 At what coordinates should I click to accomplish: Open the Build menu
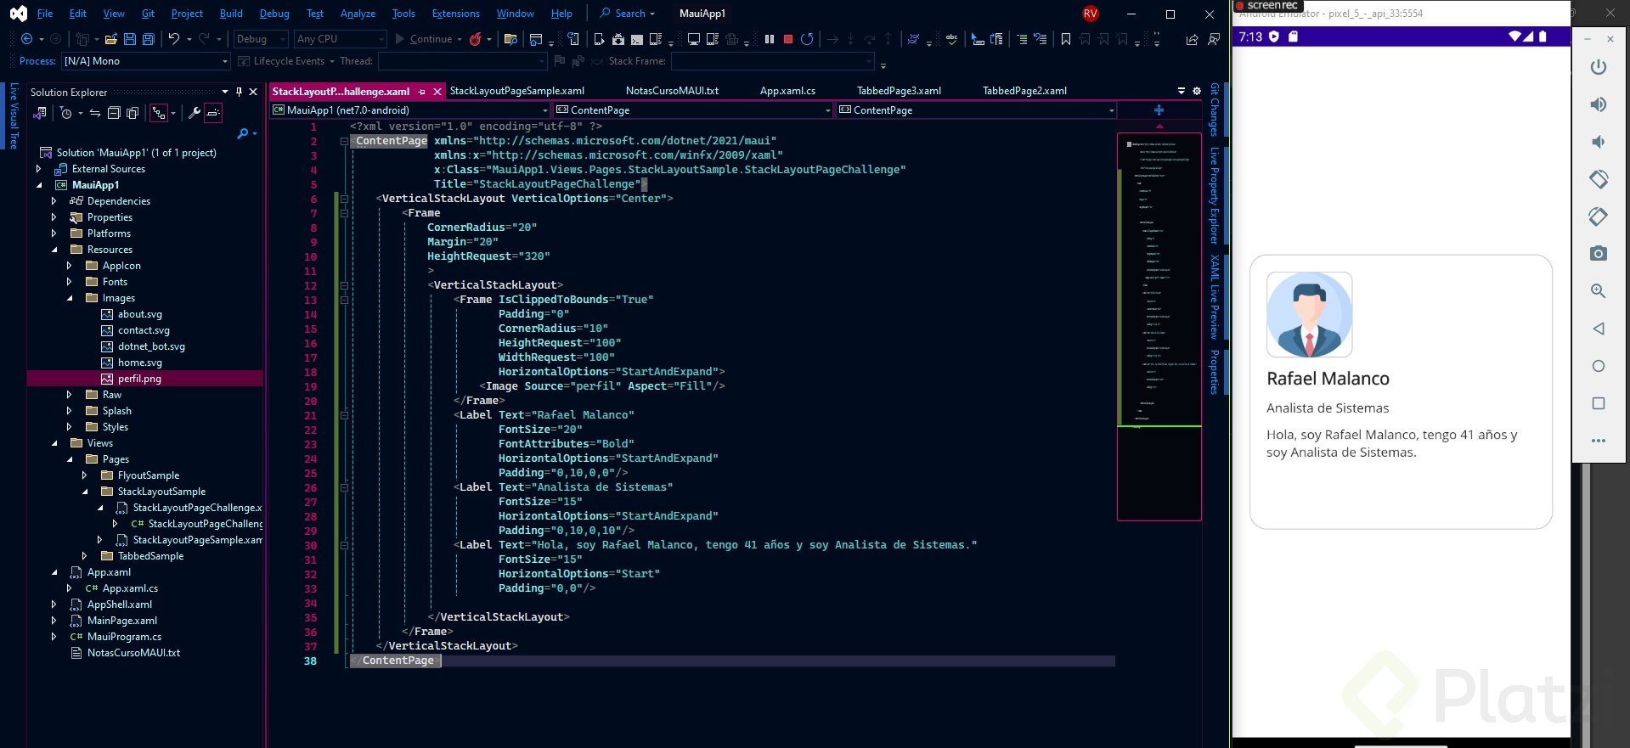tap(231, 14)
